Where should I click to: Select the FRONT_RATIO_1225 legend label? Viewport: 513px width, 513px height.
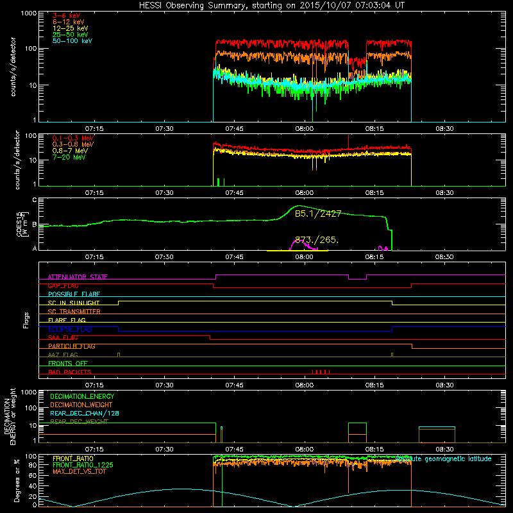(x=83, y=465)
